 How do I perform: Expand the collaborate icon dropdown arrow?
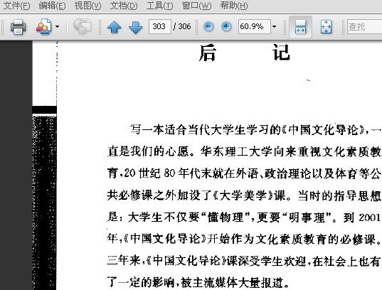(57, 26)
